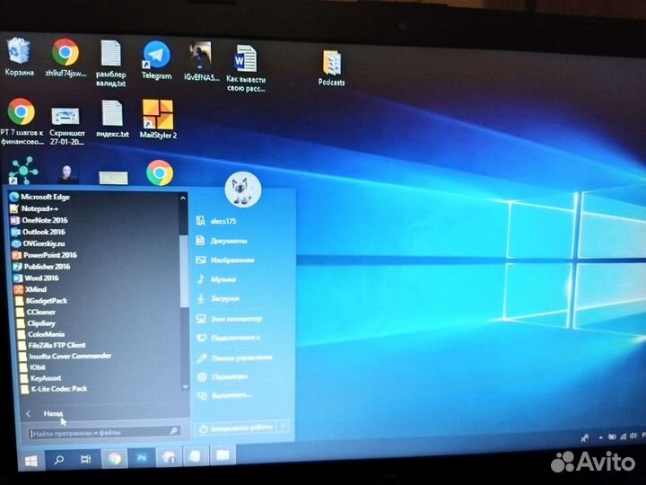Click the Найти программы и файлы search field
646x485 pixels.
(105, 432)
